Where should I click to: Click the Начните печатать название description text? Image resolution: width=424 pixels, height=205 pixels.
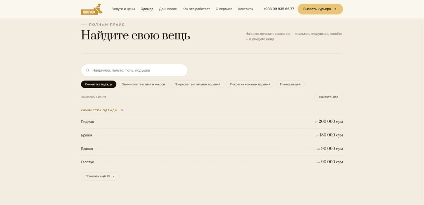pyautogui.click(x=294, y=36)
